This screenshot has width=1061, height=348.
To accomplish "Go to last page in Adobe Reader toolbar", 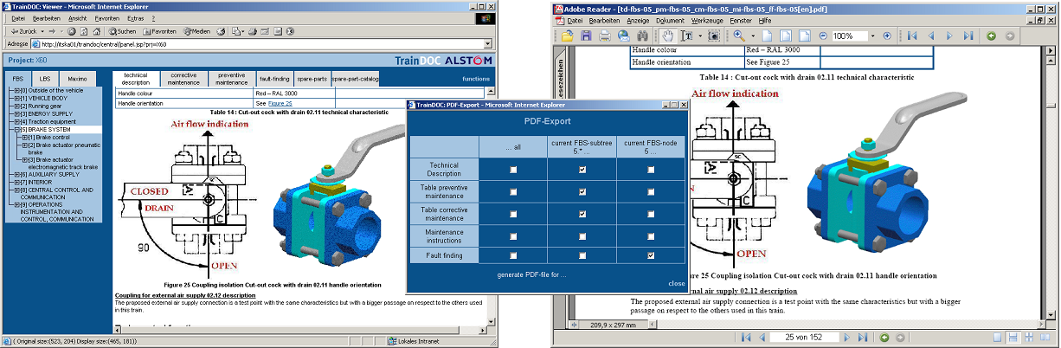I will [968, 35].
